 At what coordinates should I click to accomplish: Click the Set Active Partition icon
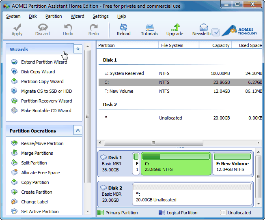pos(14,211)
